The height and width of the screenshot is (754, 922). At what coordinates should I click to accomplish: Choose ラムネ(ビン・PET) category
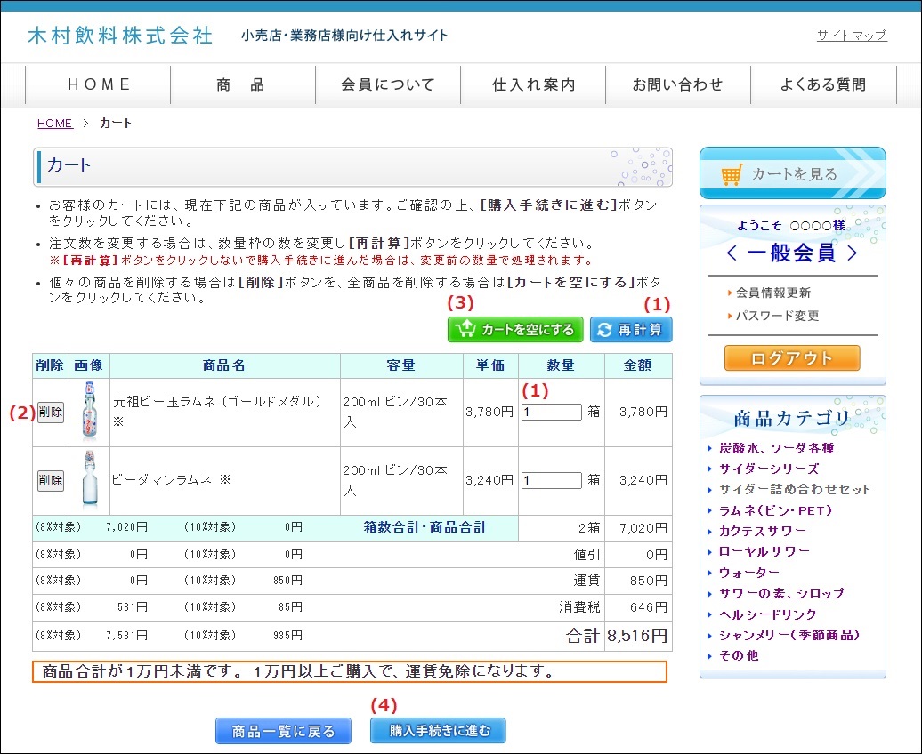775,510
